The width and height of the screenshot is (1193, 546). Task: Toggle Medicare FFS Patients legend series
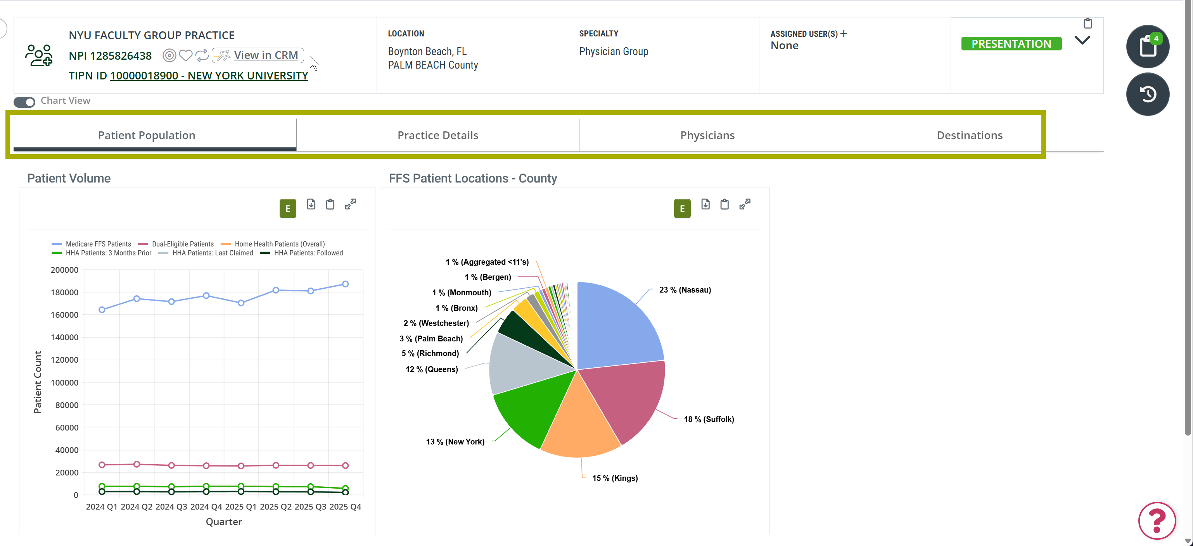tap(91, 244)
